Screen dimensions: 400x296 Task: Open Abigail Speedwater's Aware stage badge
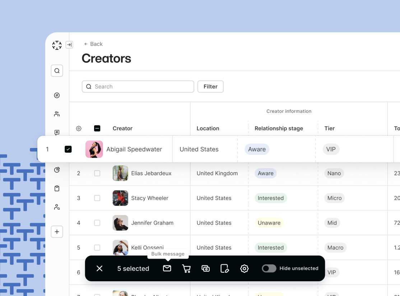(x=257, y=149)
